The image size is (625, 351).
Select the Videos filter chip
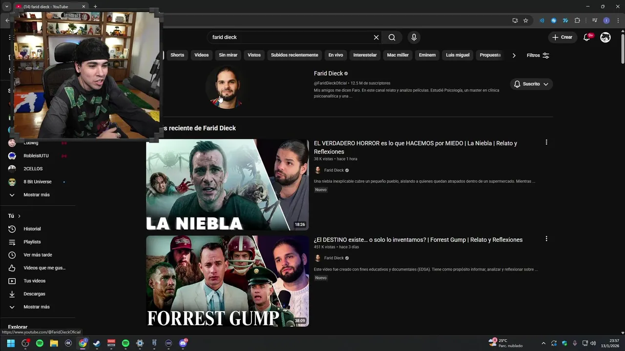202,55
